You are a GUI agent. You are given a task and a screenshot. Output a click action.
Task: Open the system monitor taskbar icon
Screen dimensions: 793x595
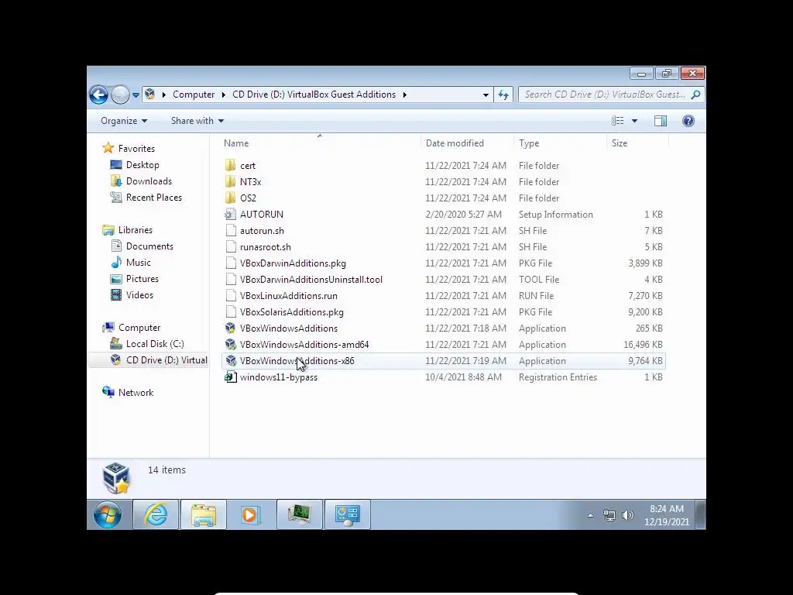pyautogui.click(x=300, y=514)
